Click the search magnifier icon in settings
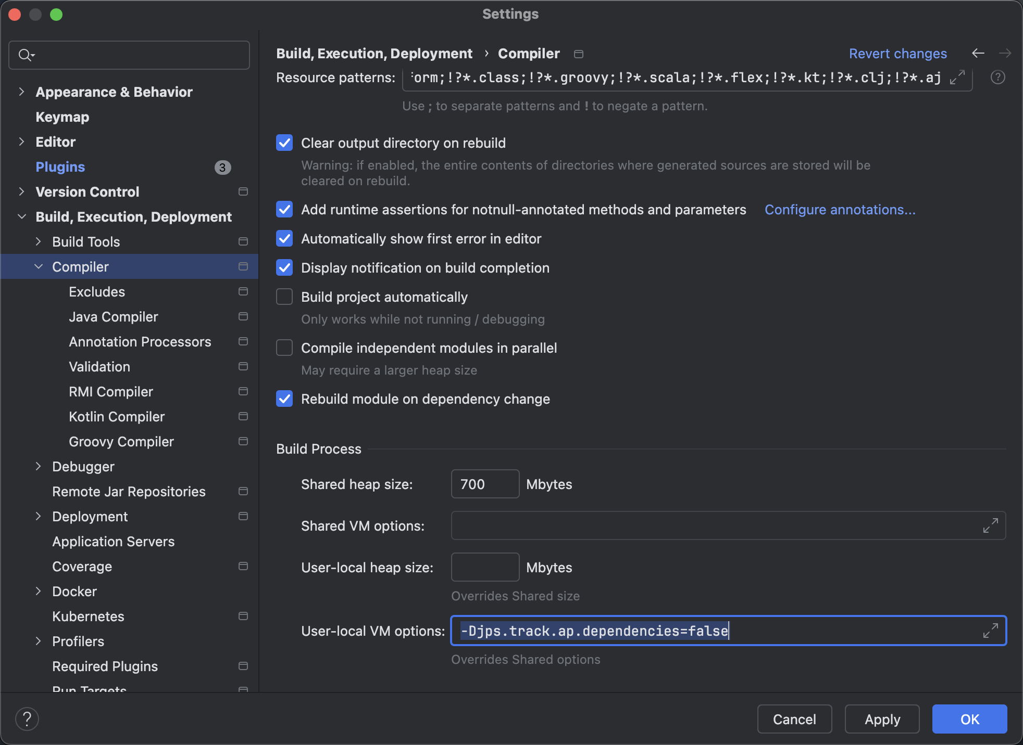The width and height of the screenshot is (1023, 745). (26, 55)
